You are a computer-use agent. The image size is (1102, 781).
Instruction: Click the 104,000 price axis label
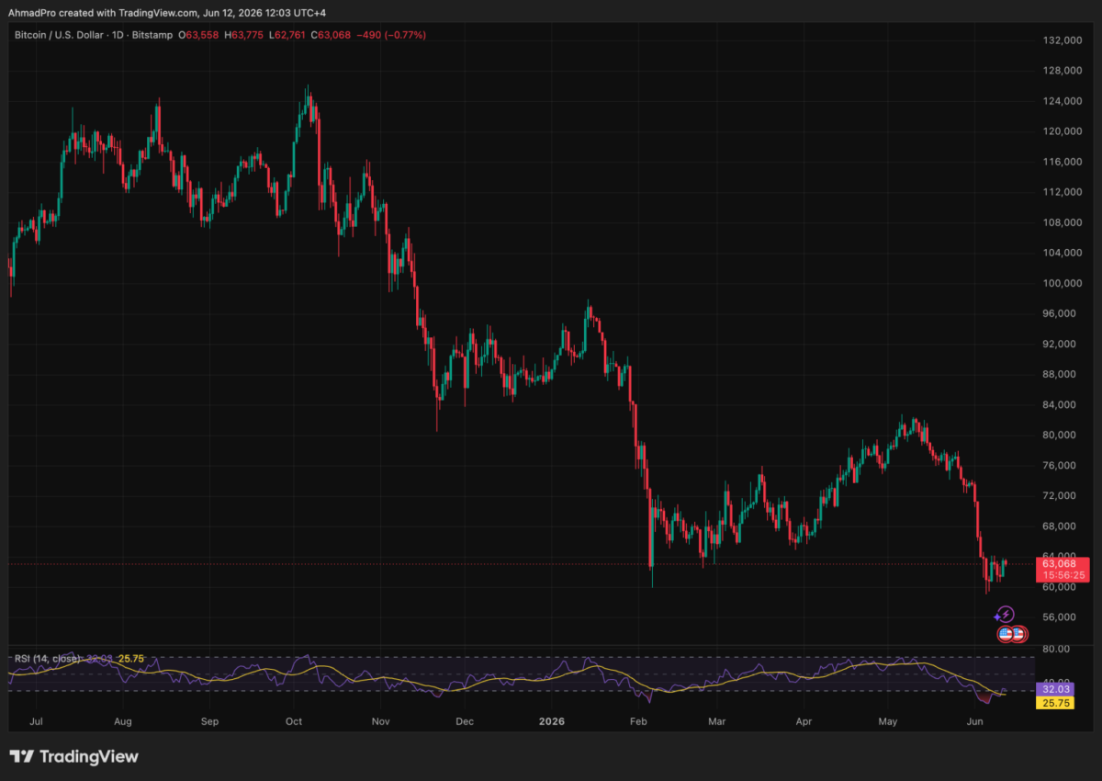(x=1061, y=253)
